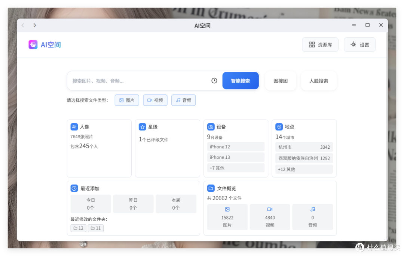This screenshot has height=256, width=404.
Task: Click the 星级 star icon
Action: tap(142, 127)
